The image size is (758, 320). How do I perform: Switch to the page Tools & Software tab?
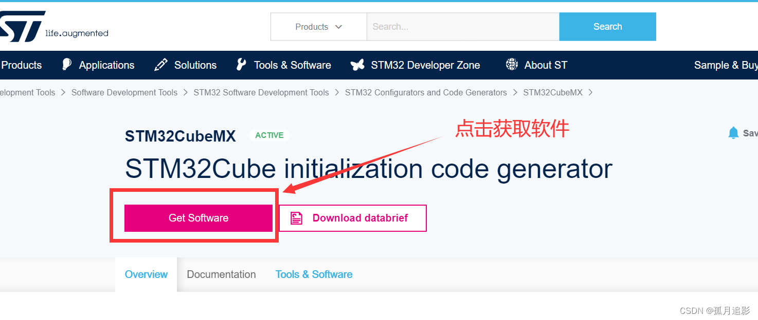pyautogui.click(x=314, y=274)
